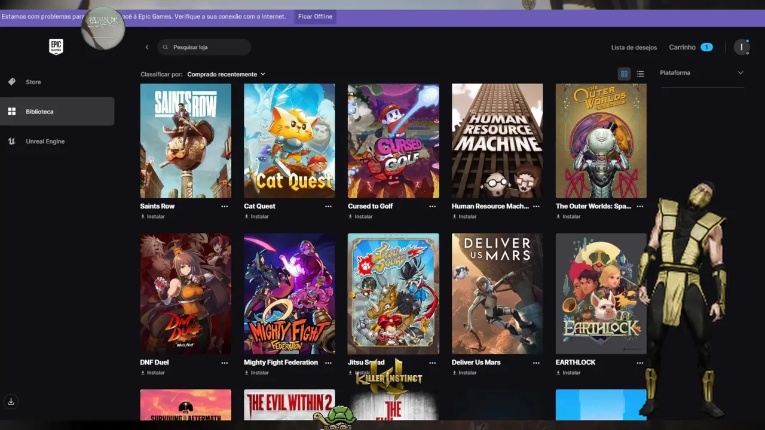This screenshot has width=765, height=430.
Task: Click Instalar under Mighty Fight Federation
Action: point(257,373)
